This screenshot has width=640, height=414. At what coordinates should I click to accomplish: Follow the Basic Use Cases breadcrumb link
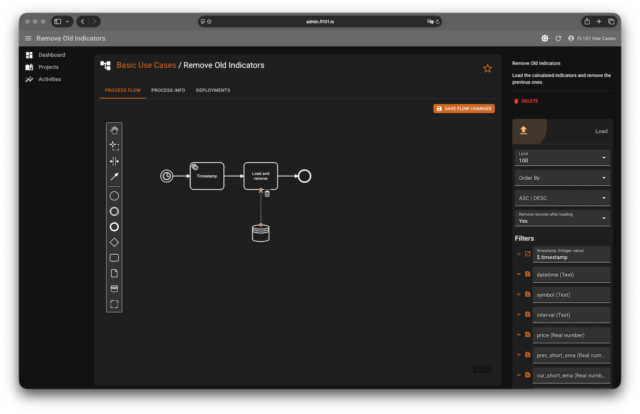pos(146,65)
